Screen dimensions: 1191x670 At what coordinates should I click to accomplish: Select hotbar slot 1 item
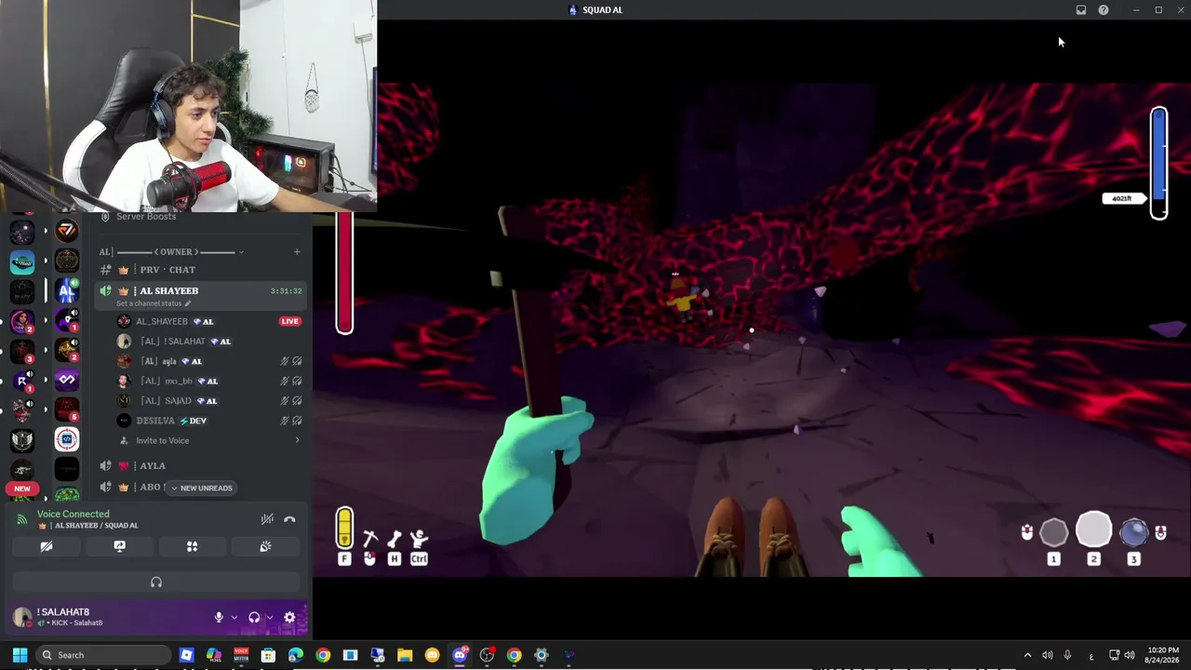pos(1053,533)
